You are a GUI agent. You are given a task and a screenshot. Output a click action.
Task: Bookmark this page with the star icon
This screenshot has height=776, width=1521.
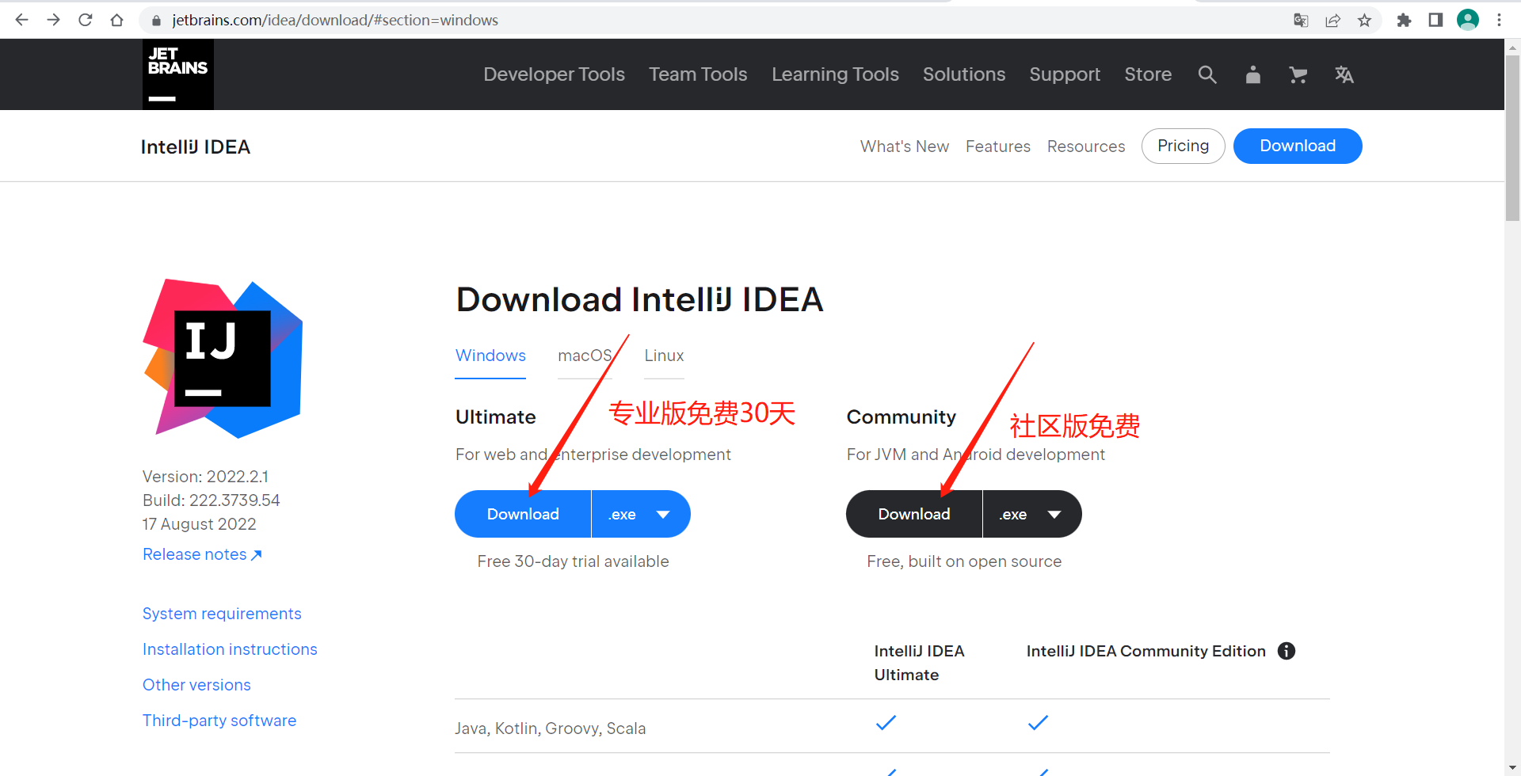click(x=1365, y=20)
